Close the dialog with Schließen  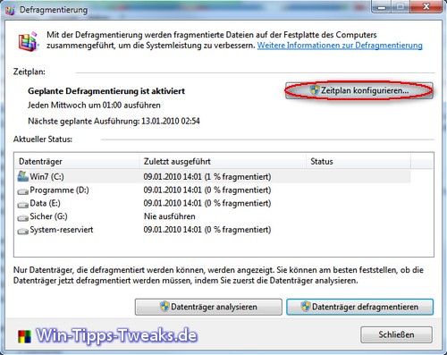396,334
